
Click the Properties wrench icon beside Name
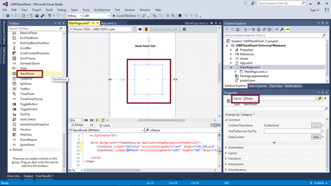(320, 98)
